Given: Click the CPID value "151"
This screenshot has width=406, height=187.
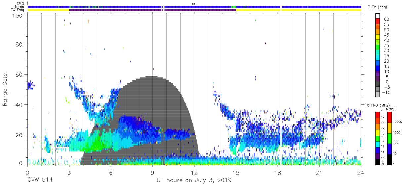Looking at the screenshot, I should (x=194, y=3).
